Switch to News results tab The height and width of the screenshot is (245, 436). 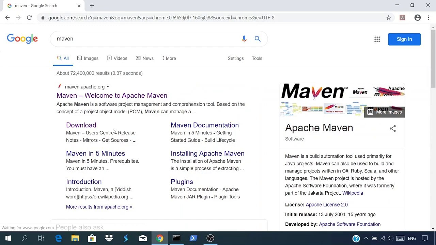point(145,58)
